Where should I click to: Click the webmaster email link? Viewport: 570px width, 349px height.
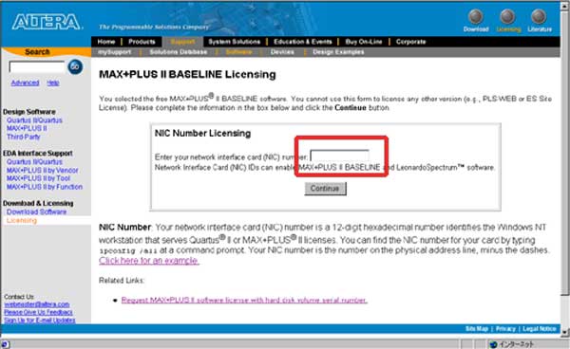click(x=37, y=304)
